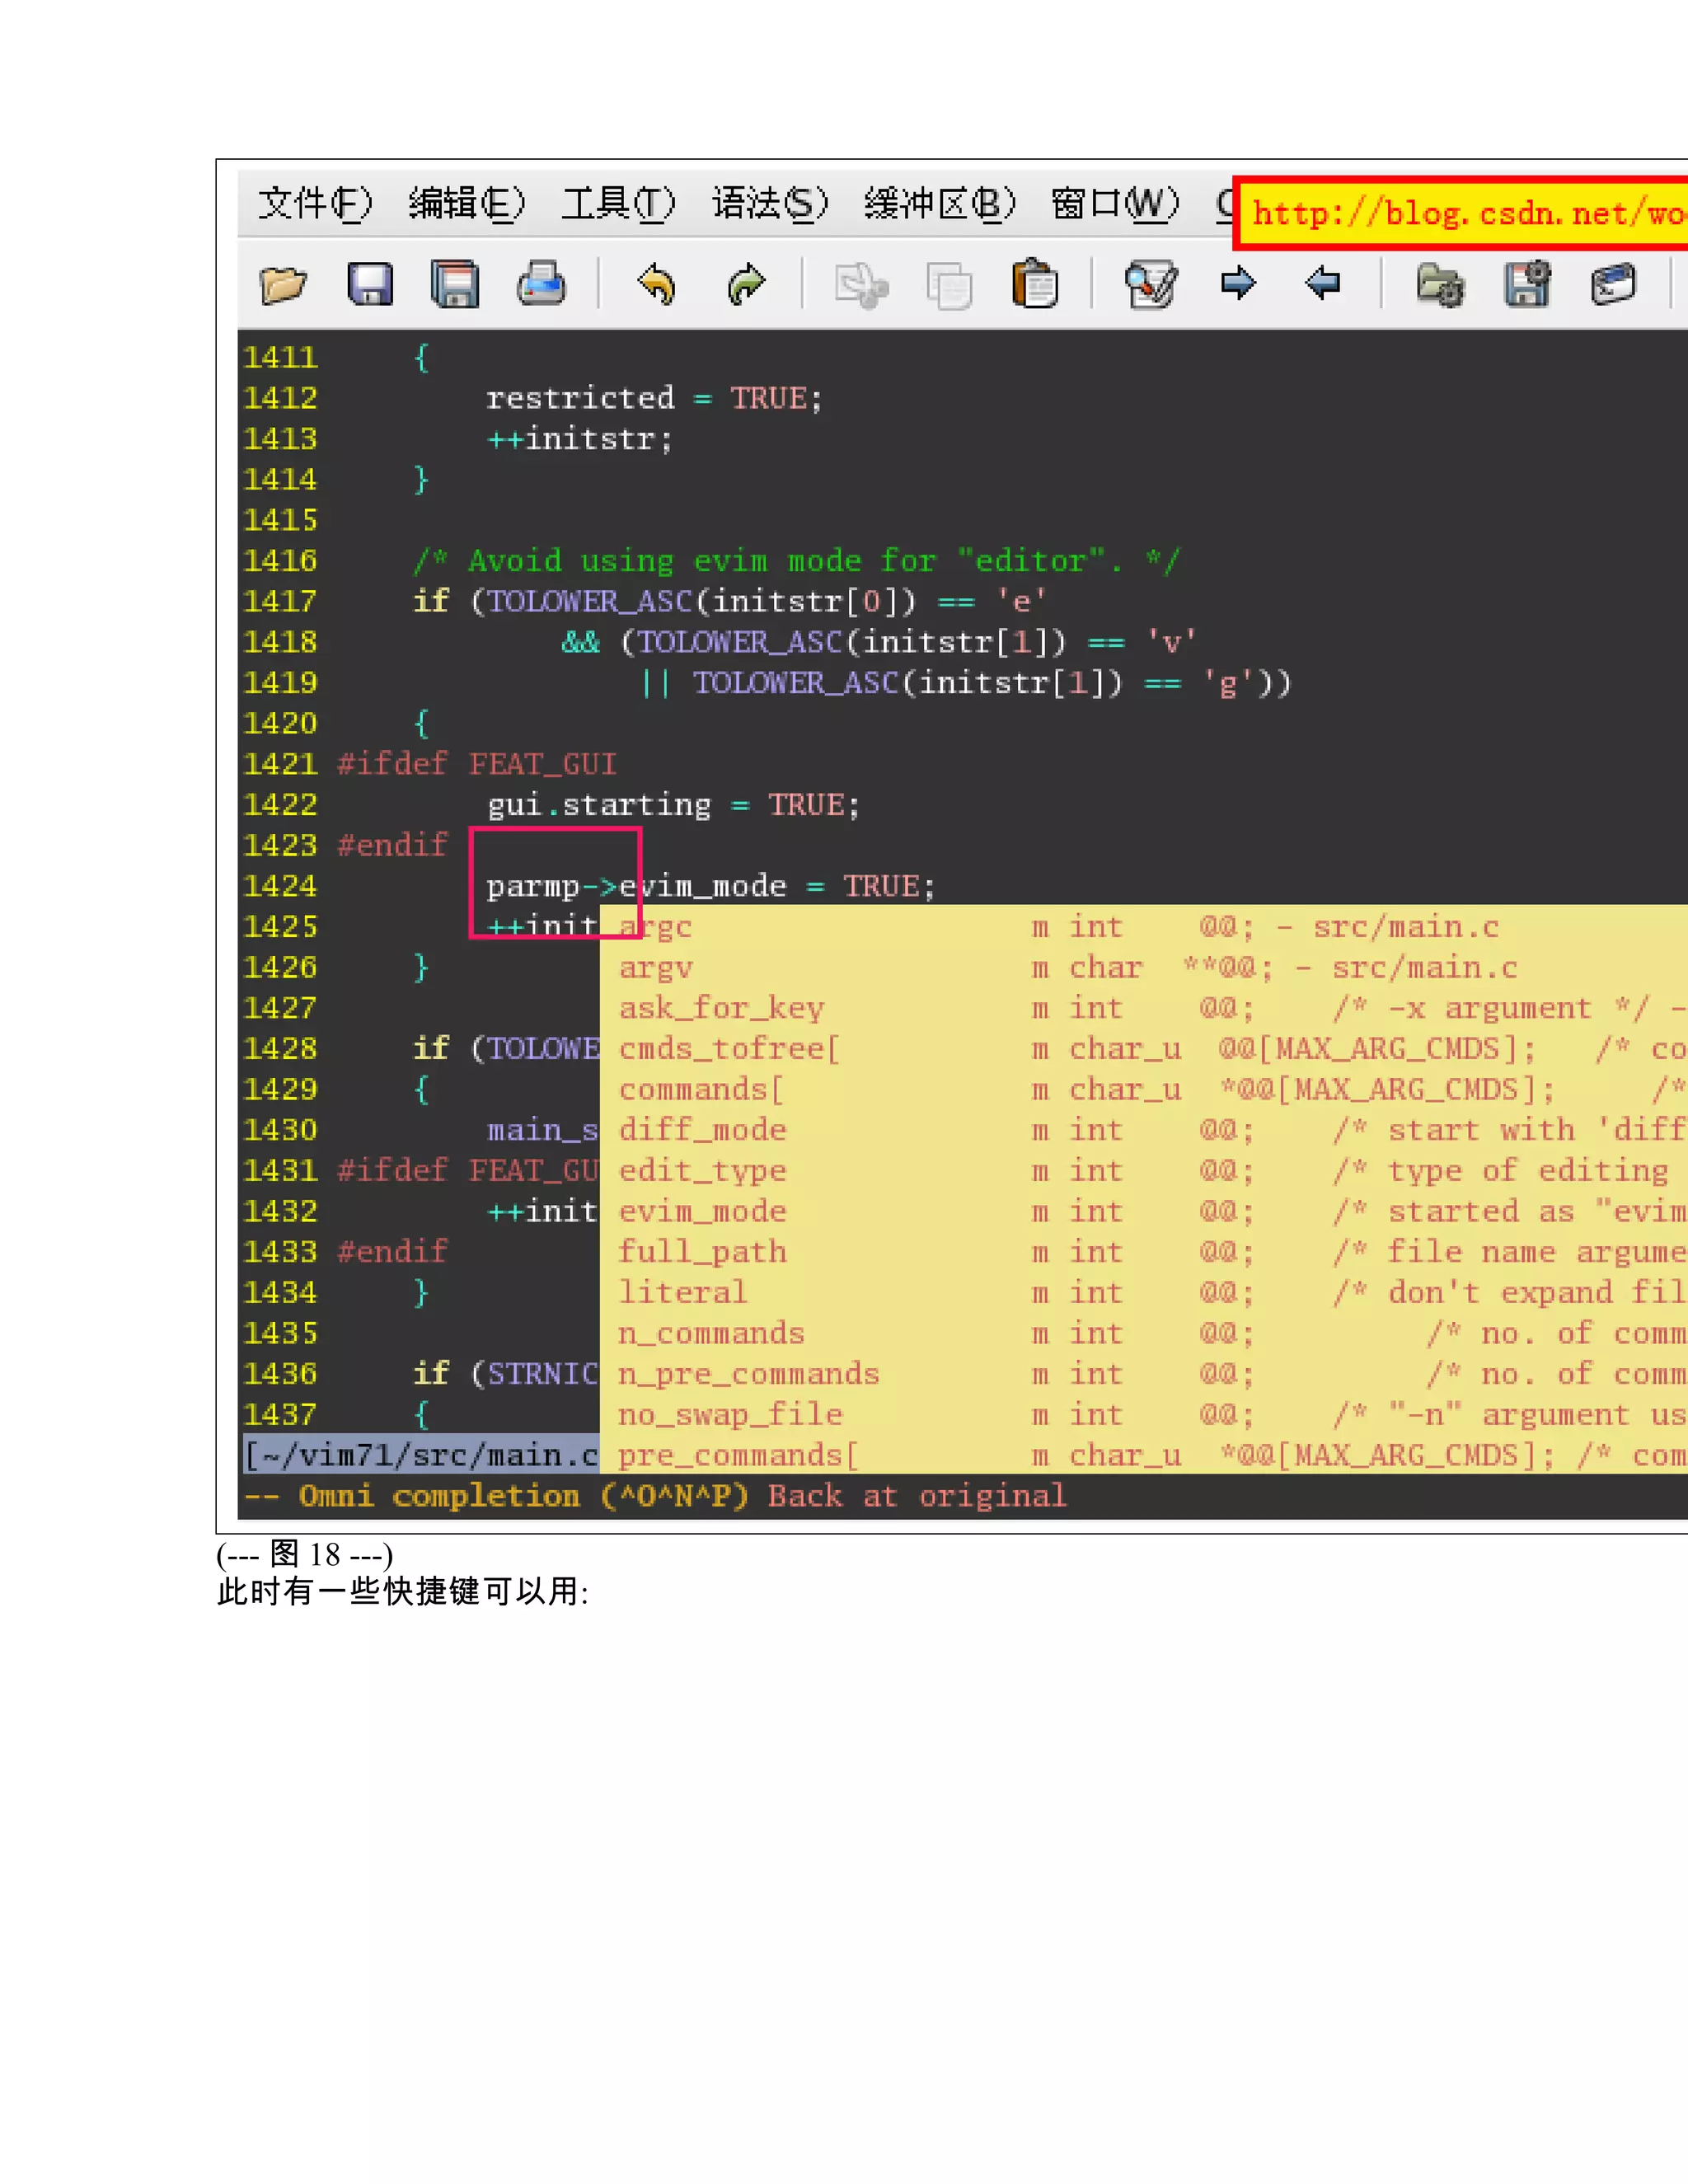Click the Save file floppy icon
The image size is (1688, 2184).
[369, 285]
